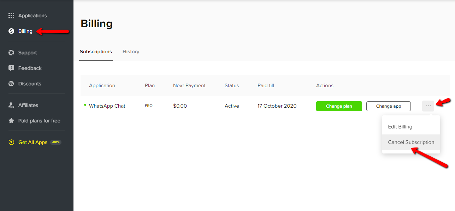Click the Support lifebuoy icon
Image resolution: width=455 pixels, height=211 pixels.
[11, 53]
